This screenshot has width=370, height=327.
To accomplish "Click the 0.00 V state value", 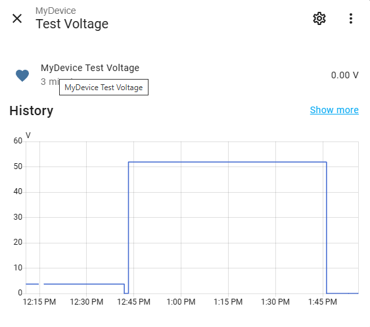I will (x=345, y=75).
